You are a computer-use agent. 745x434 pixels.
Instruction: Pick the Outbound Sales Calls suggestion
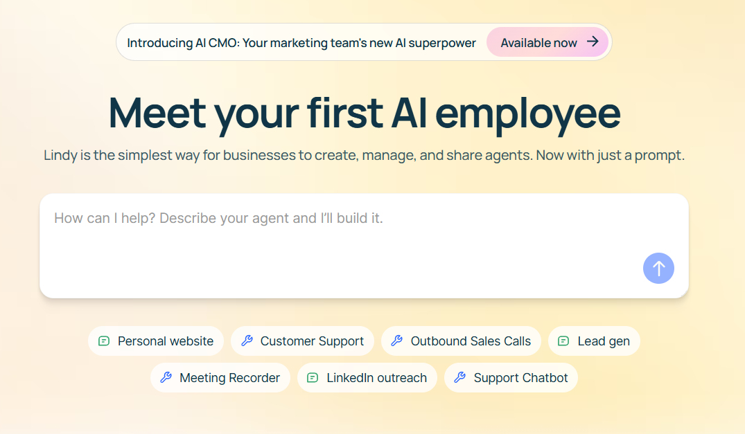tap(471, 341)
